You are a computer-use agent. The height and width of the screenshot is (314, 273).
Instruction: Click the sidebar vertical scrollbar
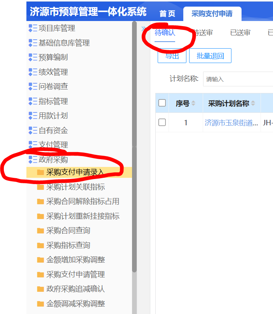[134, 147]
